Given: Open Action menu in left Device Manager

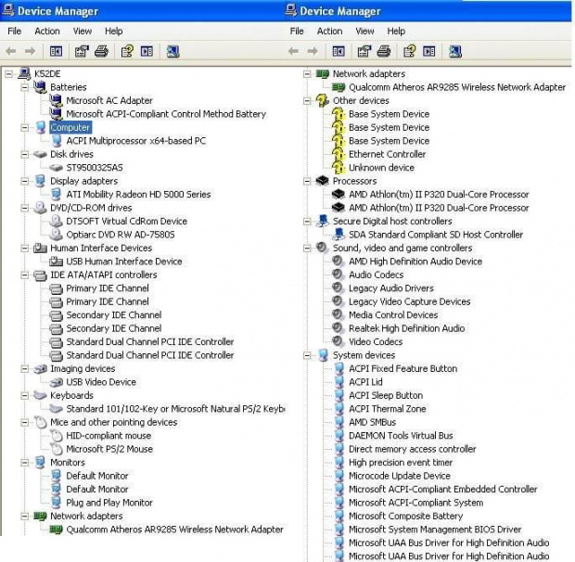Looking at the screenshot, I should (x=47, y=32).
